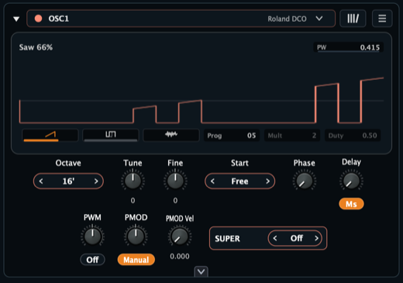Toggle the OSC1 power indicator dot
403x283 pixels.
[39, 19]
